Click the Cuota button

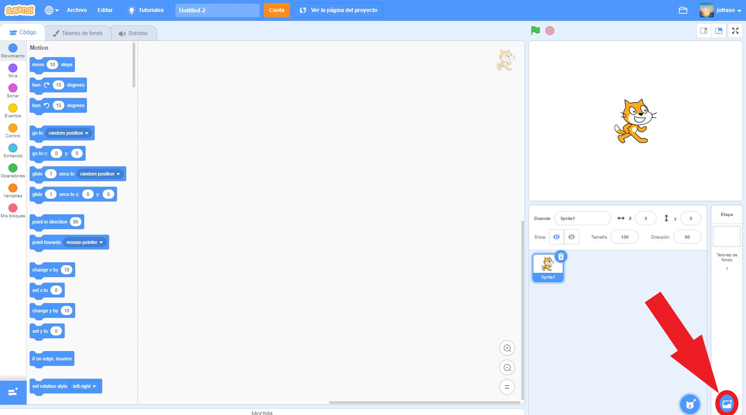[x=276, y=10]
